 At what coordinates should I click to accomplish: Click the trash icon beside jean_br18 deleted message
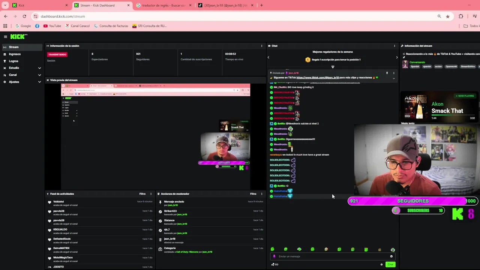pyautogui.click(x=160, y=240)
